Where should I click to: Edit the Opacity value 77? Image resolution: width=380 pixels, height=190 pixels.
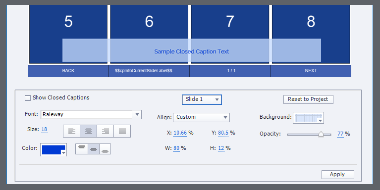[x=340, y=134]
